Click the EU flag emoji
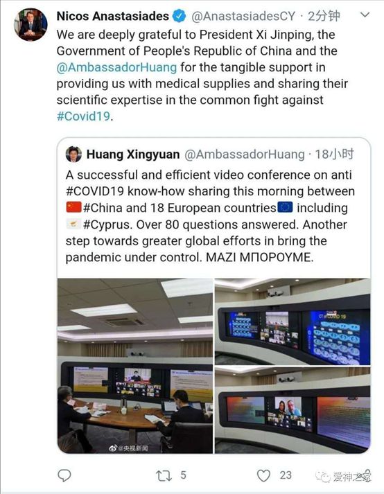384x494 pixels. (286, 208)
